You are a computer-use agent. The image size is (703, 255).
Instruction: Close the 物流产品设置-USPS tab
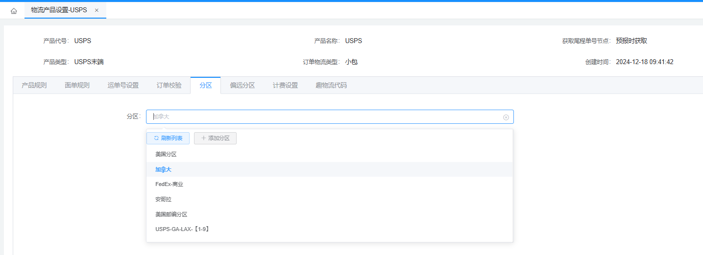[97, 10]
